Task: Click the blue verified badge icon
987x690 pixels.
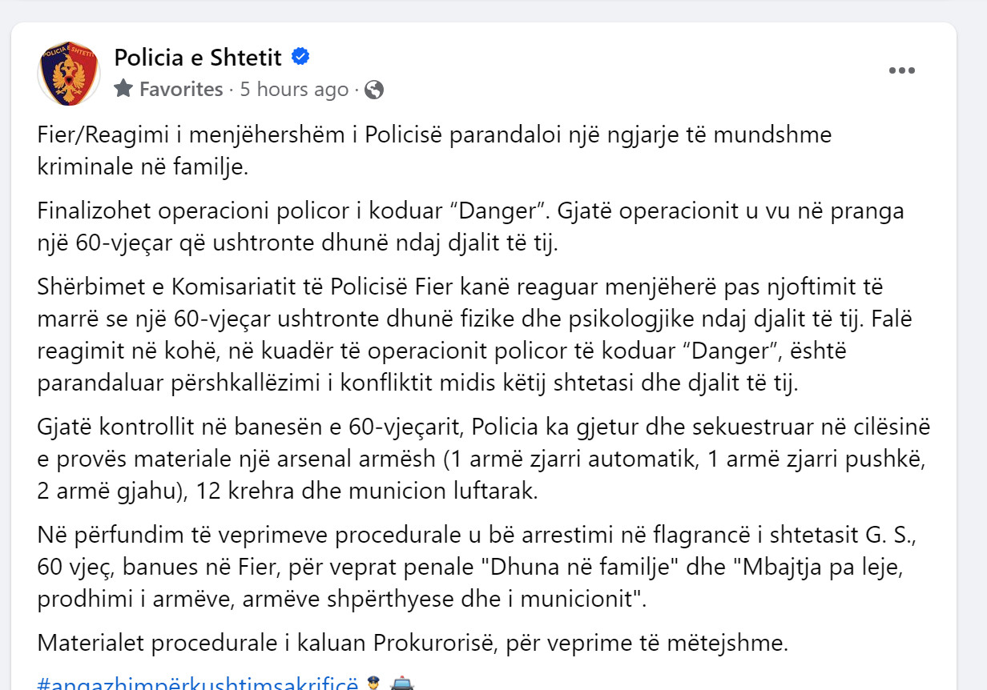Action: coord(300,58)
